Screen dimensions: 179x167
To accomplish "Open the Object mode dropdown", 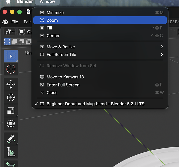I will (x=25, y=32).
